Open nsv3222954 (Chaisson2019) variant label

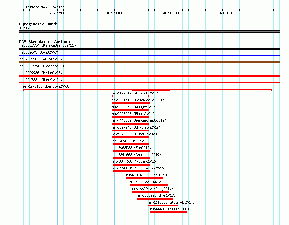44,66
